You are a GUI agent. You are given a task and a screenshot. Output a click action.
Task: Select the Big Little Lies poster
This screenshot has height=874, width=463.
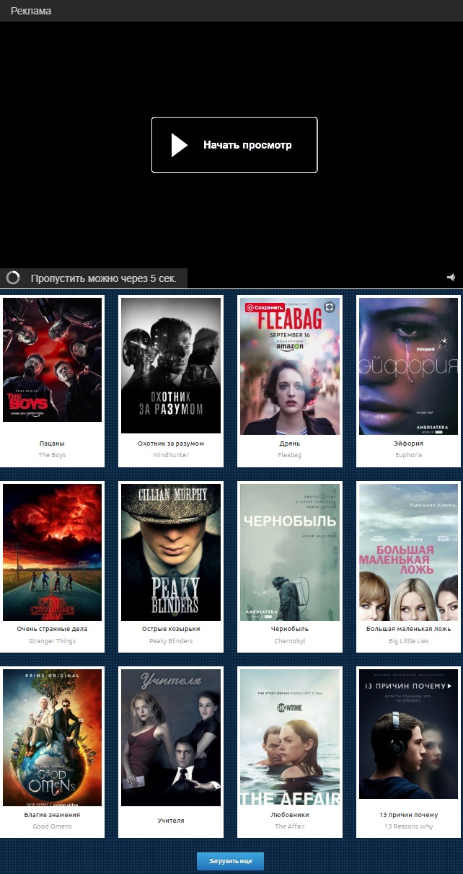point(408,552)
